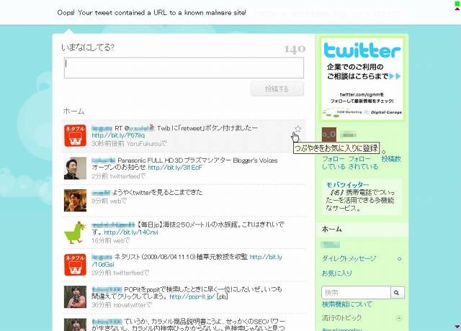Viewport: 461px width, 331px height.
Task: Click the YoruFukurou client source link
Action: (144, 144)
